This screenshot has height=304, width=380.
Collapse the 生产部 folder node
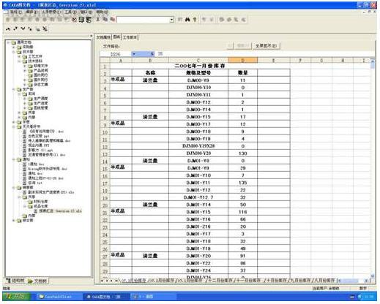14,89
